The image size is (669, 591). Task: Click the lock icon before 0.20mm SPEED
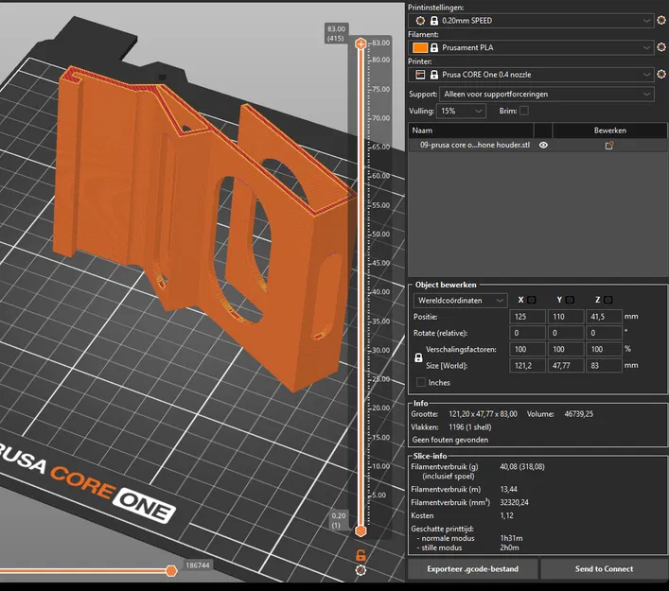coord(434,21)
